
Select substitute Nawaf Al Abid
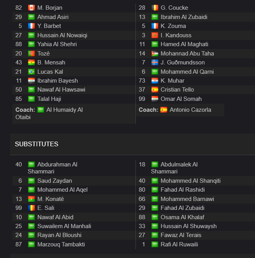pyautogui.click(x=56, y=217)
